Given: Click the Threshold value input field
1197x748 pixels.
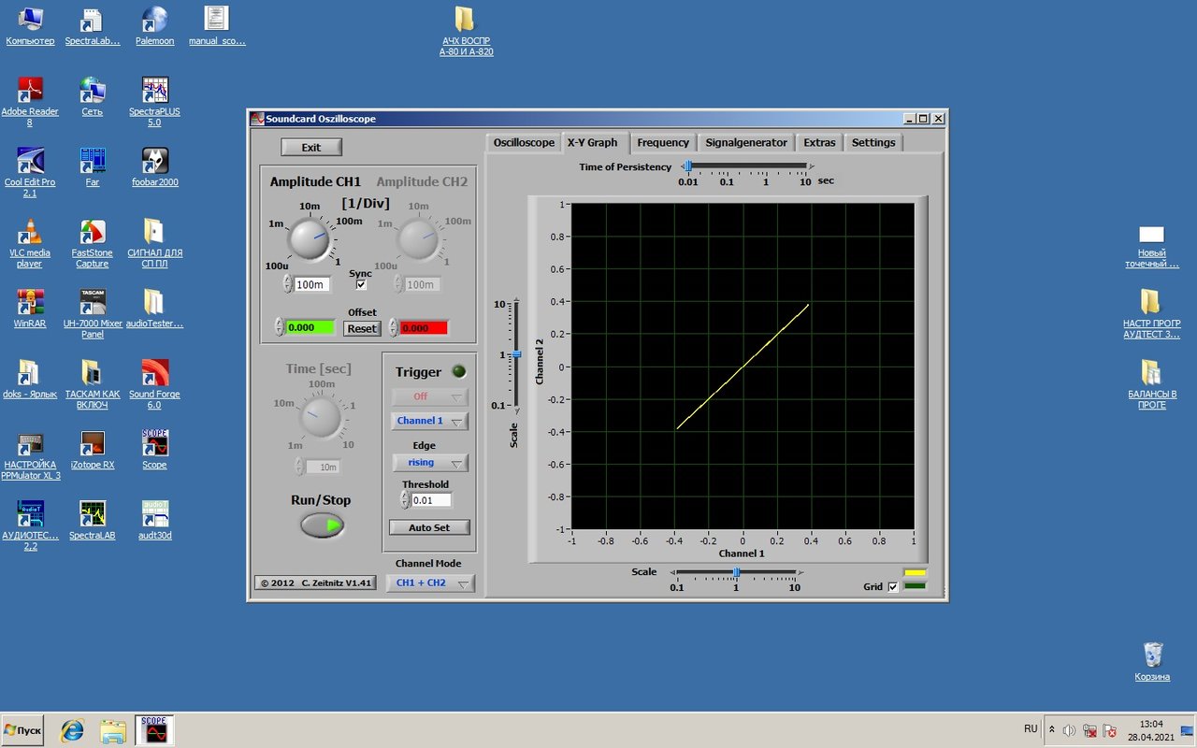Looking at the screenshot, I should [431, 500].
